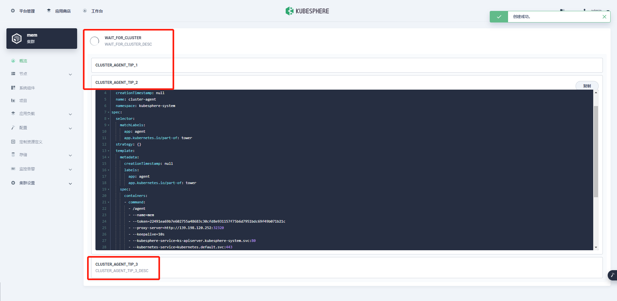Expand the 应用负载 menu chevron
The height and width of the screenshot is (301, 617).
tap(70, 114)
